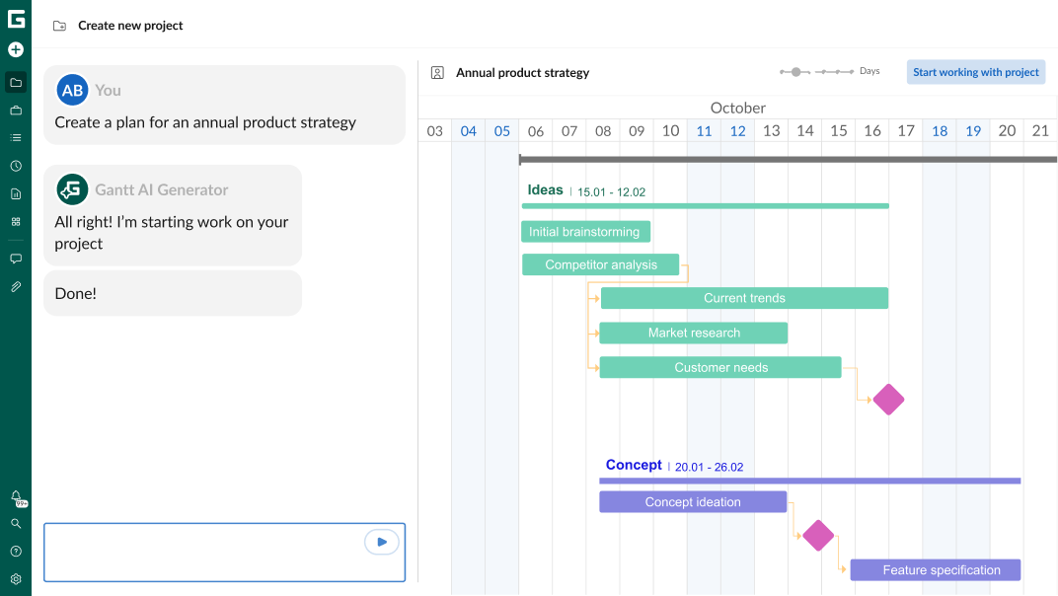Open the chat comments icon in sidebar
The height and width of the screenshot is (596, 1058).
point(16,260)
